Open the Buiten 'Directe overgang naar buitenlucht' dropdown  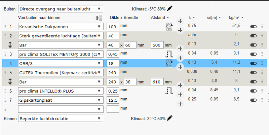coord(61,8)
